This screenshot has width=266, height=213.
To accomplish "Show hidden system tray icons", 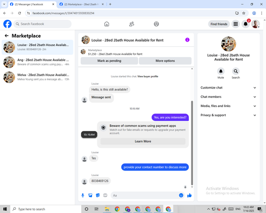I will pyautogui.click(x=209, y=209).
